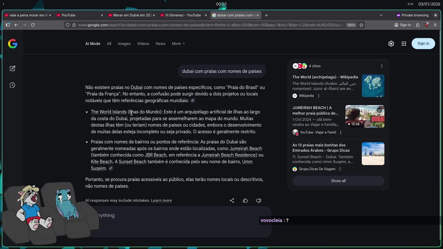Bookmark this page with the star icon
Screen dimensions: 443x249
pos(361,25)
